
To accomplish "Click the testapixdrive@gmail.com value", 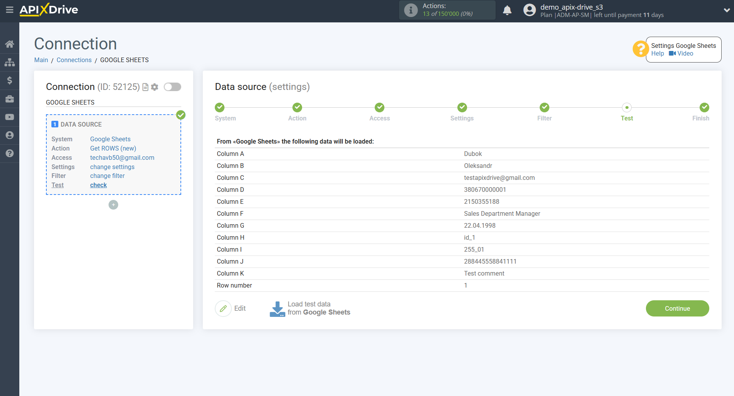I will tap(499, 178).
